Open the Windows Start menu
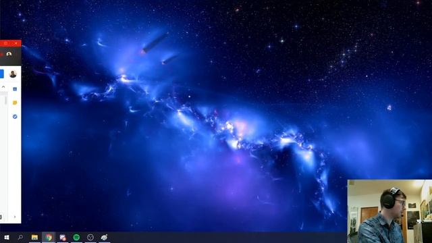The width and height of the screenshot is (432, 243). point(7,237)
